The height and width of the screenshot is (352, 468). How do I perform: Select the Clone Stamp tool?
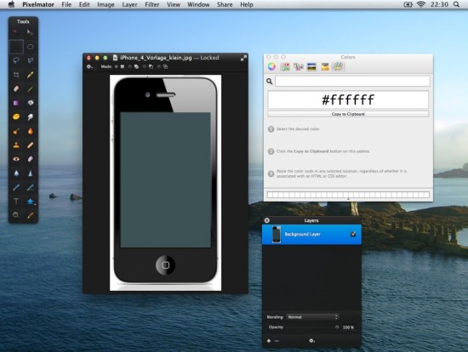click(16, 145)
